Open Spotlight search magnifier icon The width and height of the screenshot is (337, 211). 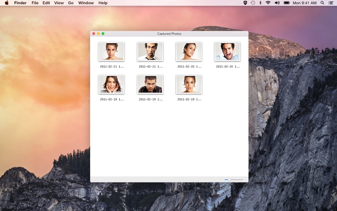click(x=322, y=3)
